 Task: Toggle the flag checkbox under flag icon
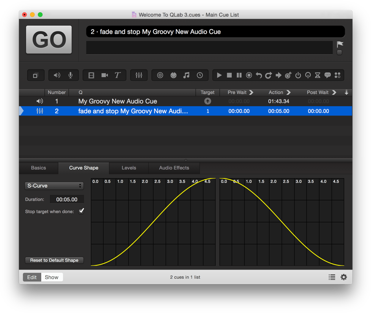(x=340, y=52)
